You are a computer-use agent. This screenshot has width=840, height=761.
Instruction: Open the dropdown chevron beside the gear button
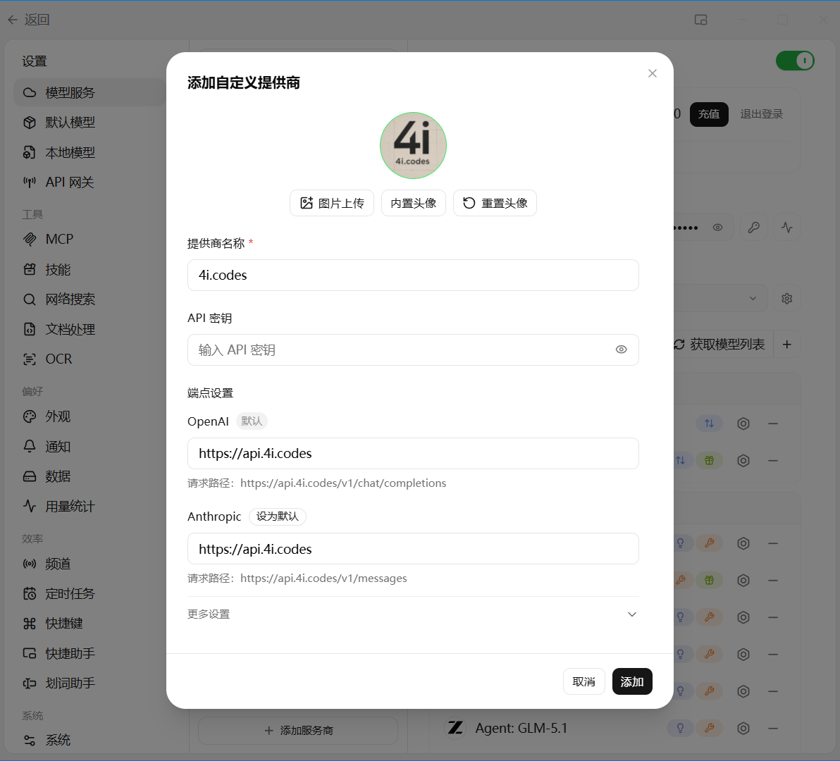point(753,298)
